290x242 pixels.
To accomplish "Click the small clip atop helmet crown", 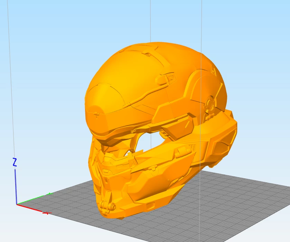I will [x=148, y=54].
